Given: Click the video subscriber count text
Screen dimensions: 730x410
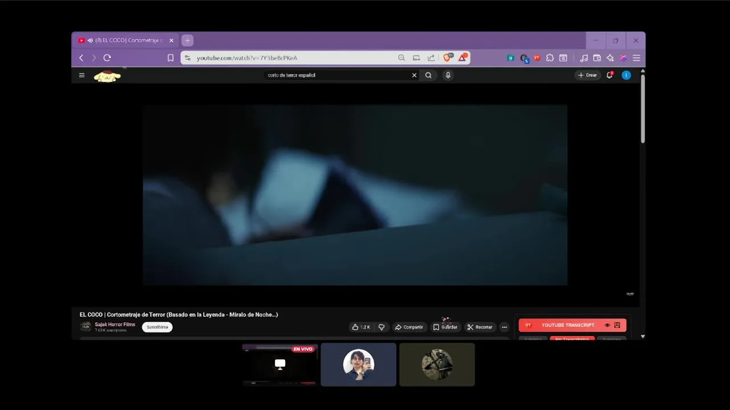Looking at the screenshot, I should tap(111, 330).
